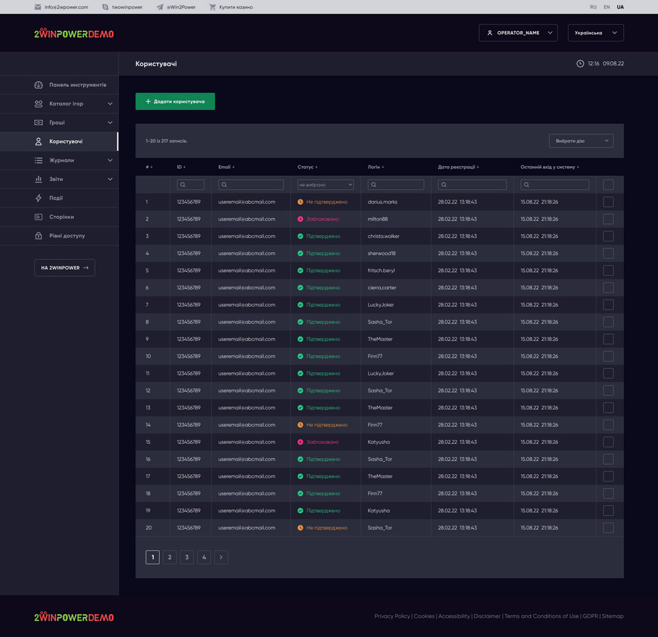Toggle the select-all checkbox in filter row
This screenshot has height=637, width=658.
(x=608, y=185)
